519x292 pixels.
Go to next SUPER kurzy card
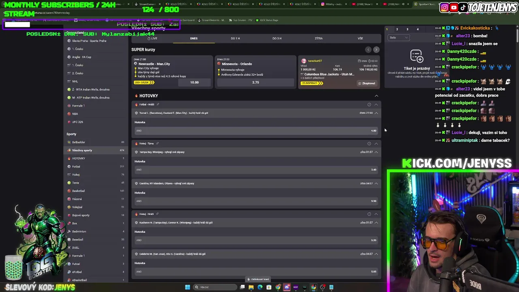(x=376, y=49)
